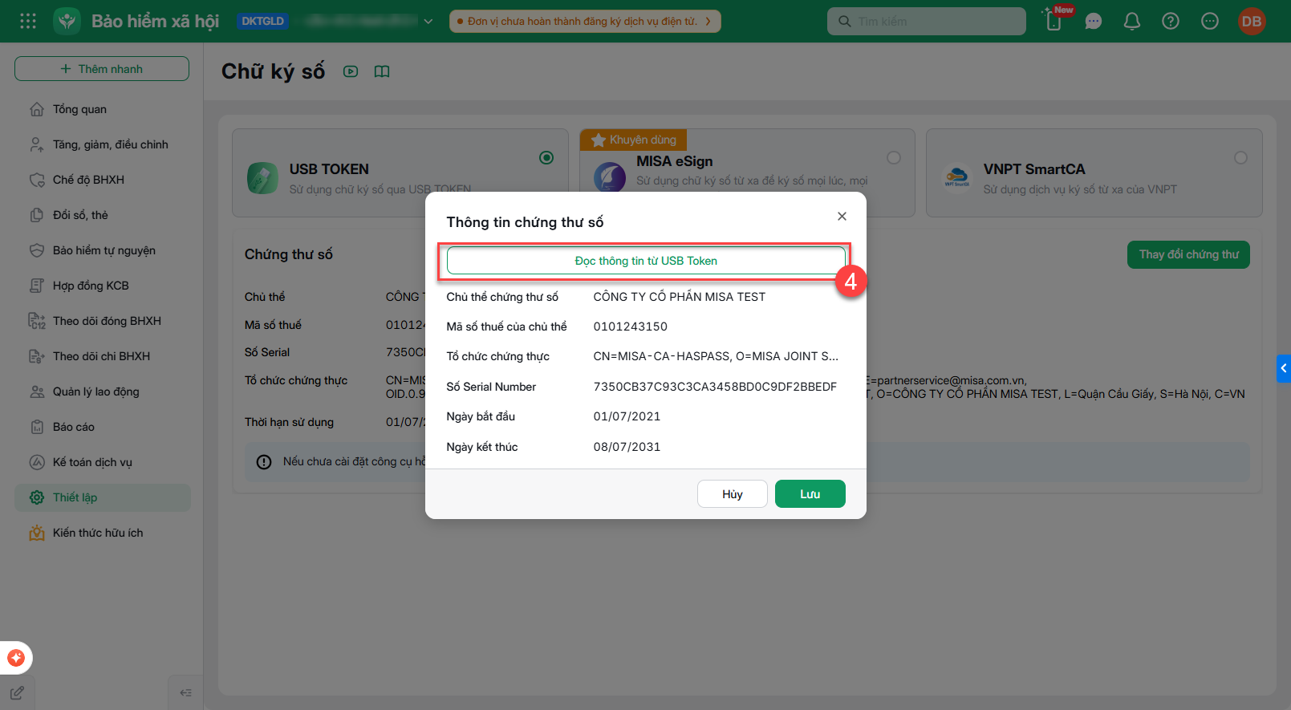Click the info icon in the notice bar
This screenshot has height=710, width=1291.
click(x=264, y=462)
